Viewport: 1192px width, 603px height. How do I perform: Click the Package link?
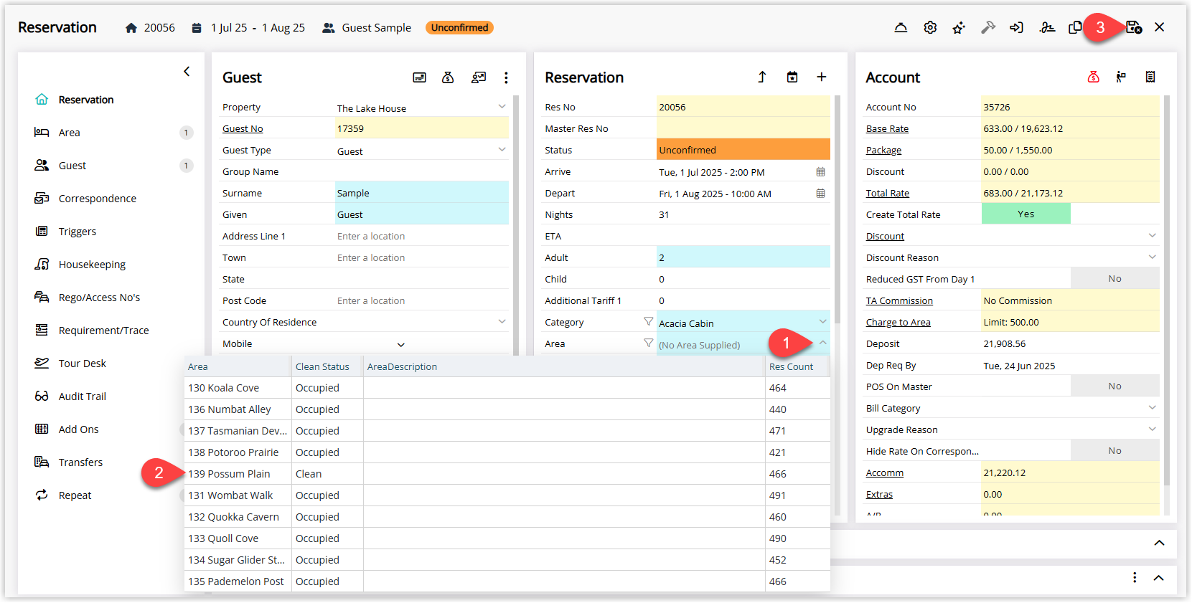883,151
